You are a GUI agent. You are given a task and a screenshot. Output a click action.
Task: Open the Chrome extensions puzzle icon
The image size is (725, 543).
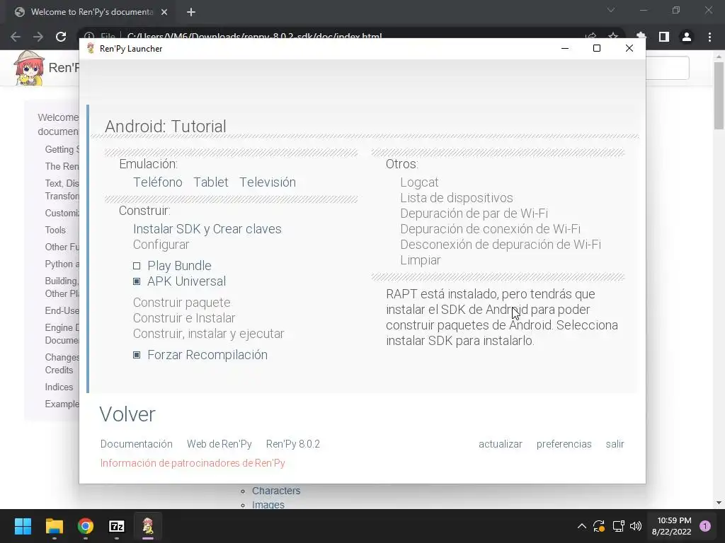pyautogui.click(x=641, y=36)
